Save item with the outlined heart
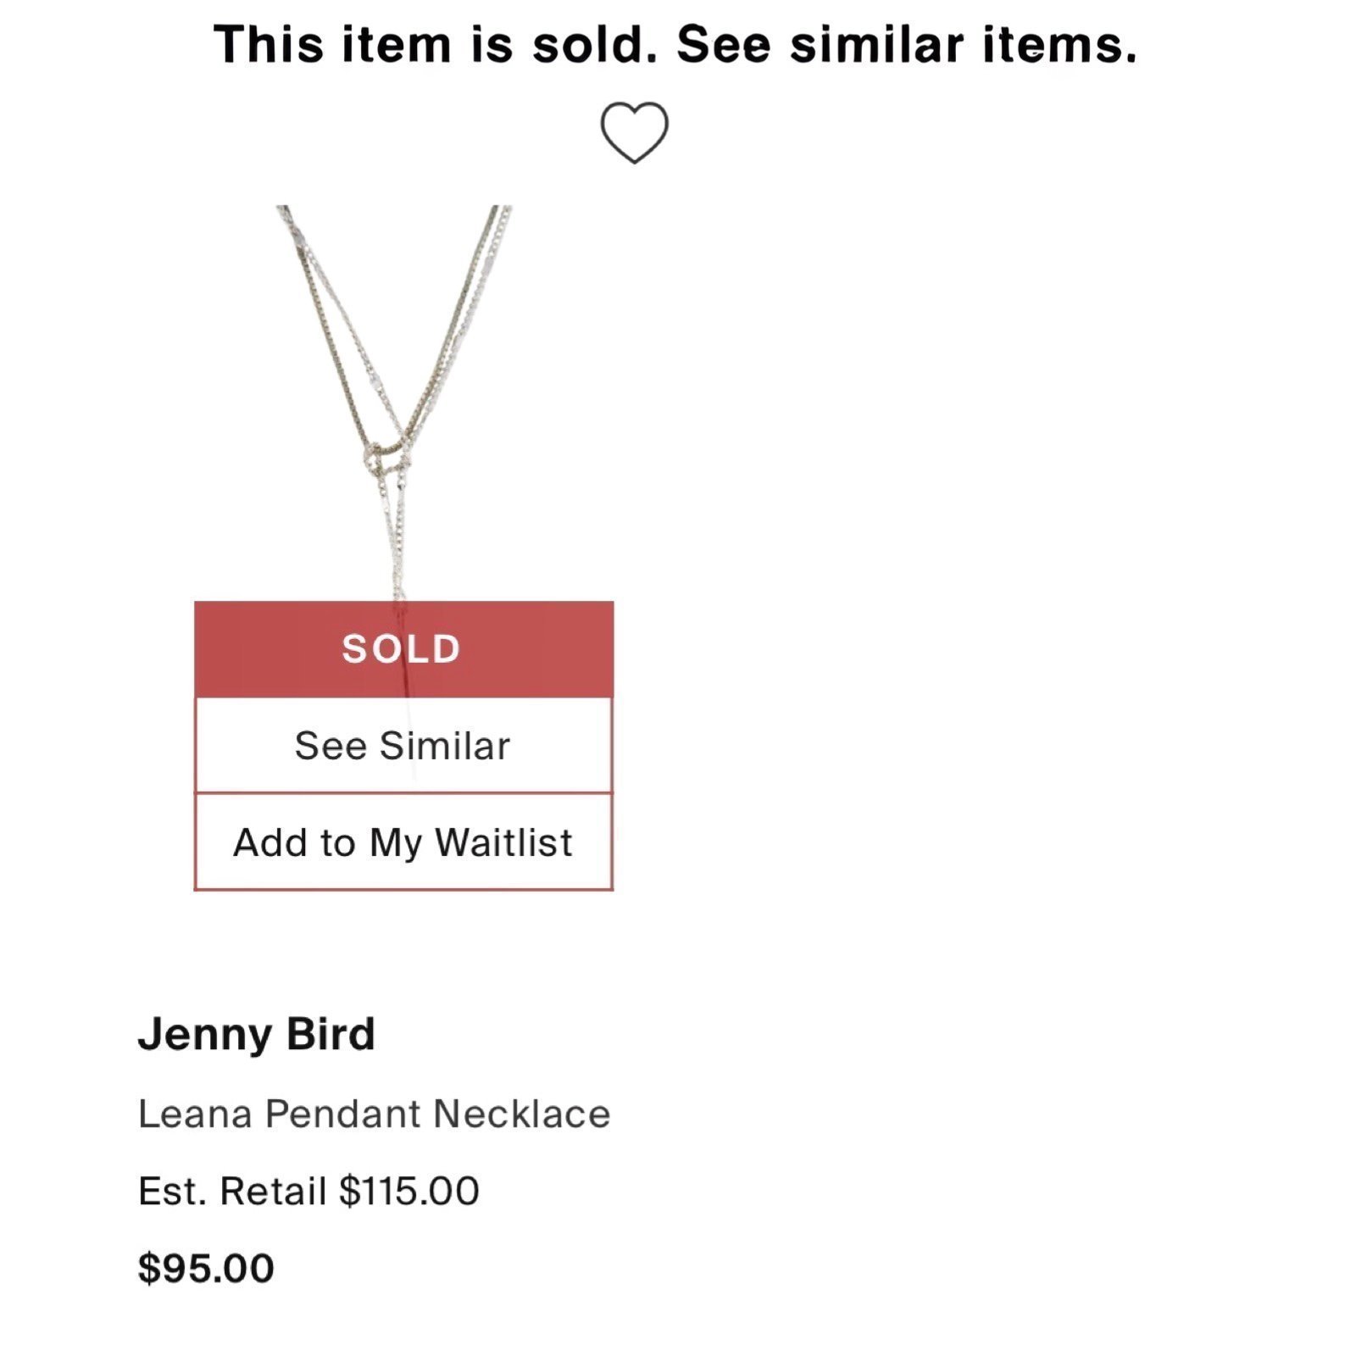The height and width of the screenshot is (1356, 1356). pyautogui.click(x=634, y=132)
